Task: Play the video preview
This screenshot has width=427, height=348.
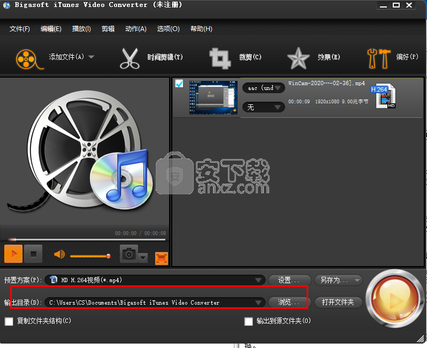Action: pyautogui.click(x=13, y=254)
